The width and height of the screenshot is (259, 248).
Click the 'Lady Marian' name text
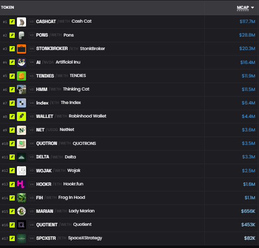pos(82,211)
